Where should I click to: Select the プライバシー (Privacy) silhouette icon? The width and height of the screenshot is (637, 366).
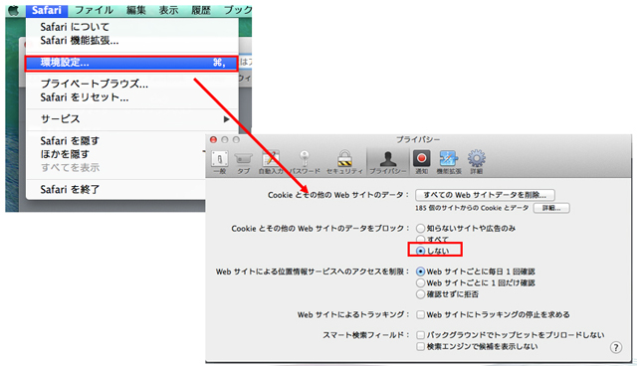pyautogui.click(x=387, y=162)
